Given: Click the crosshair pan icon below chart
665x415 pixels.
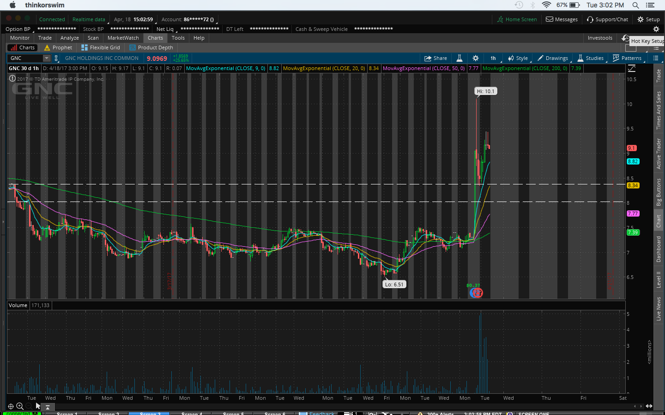Looking at the screenshot, I should coord(11,406).
